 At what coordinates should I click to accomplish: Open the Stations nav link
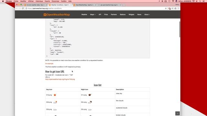click(123, 15)
